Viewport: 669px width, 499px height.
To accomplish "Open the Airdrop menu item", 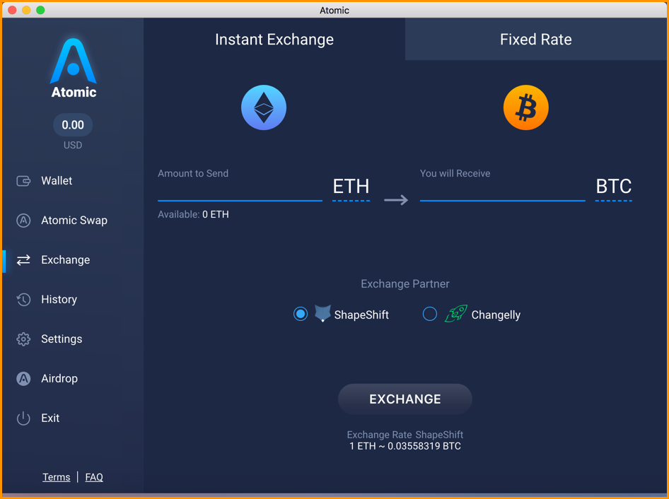I will [x=59, y=379].
